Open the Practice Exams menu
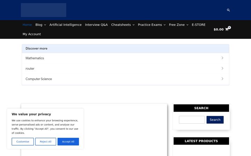 tap(150, 25)
